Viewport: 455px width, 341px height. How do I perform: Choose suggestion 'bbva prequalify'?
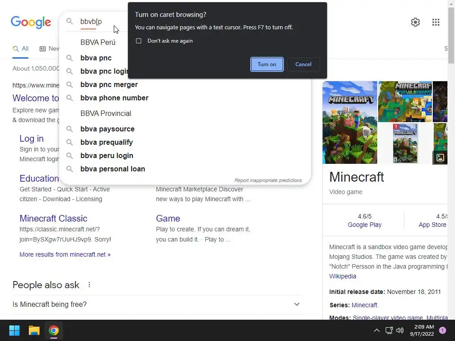107,143
